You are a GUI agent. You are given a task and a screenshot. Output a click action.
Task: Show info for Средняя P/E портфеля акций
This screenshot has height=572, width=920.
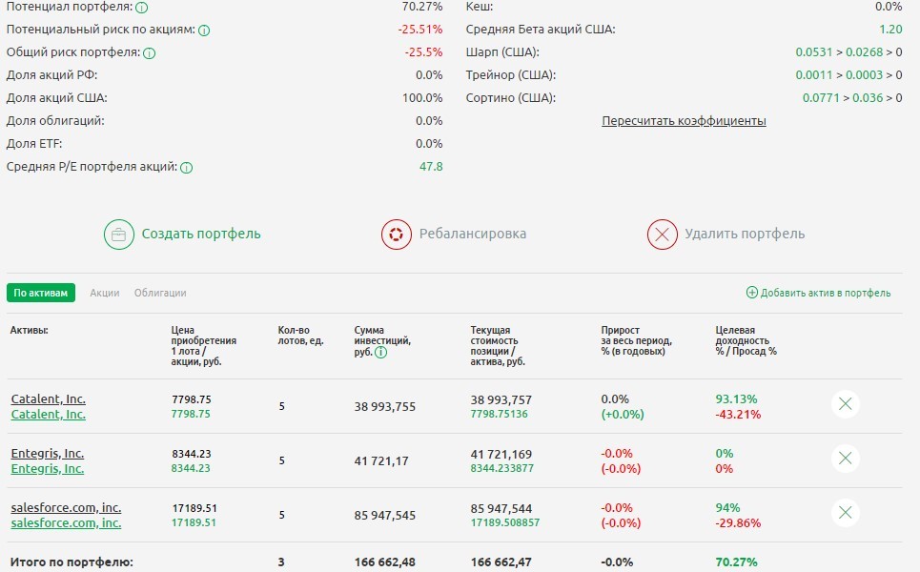187,168
